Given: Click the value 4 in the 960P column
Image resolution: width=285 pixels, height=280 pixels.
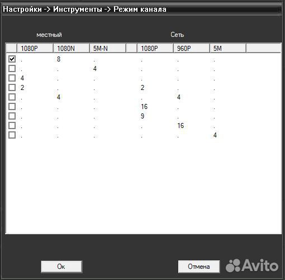Looking at the screenshot, I should point(179,97).
